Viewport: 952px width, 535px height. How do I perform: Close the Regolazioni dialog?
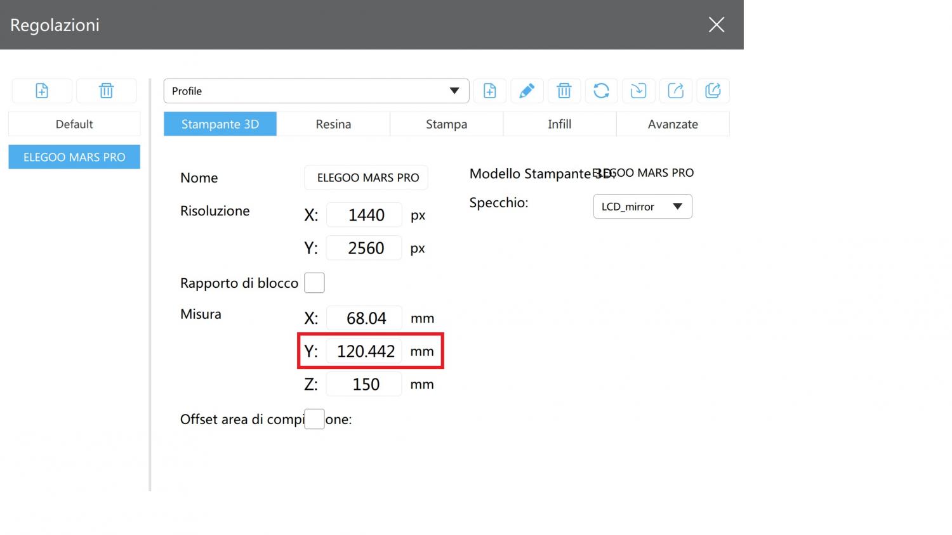click(717, 25)
